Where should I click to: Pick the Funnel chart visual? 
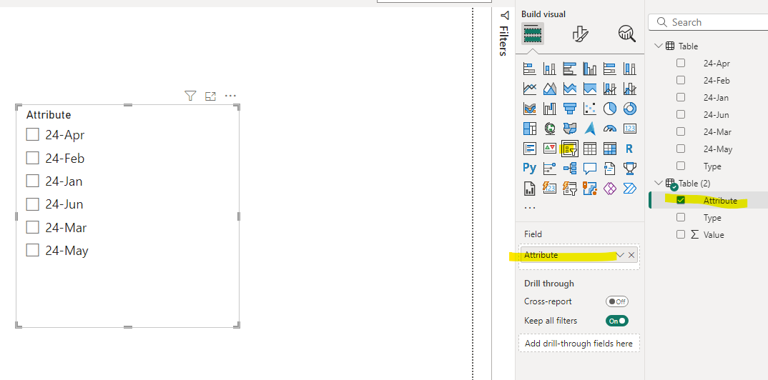tap(570, 108)
